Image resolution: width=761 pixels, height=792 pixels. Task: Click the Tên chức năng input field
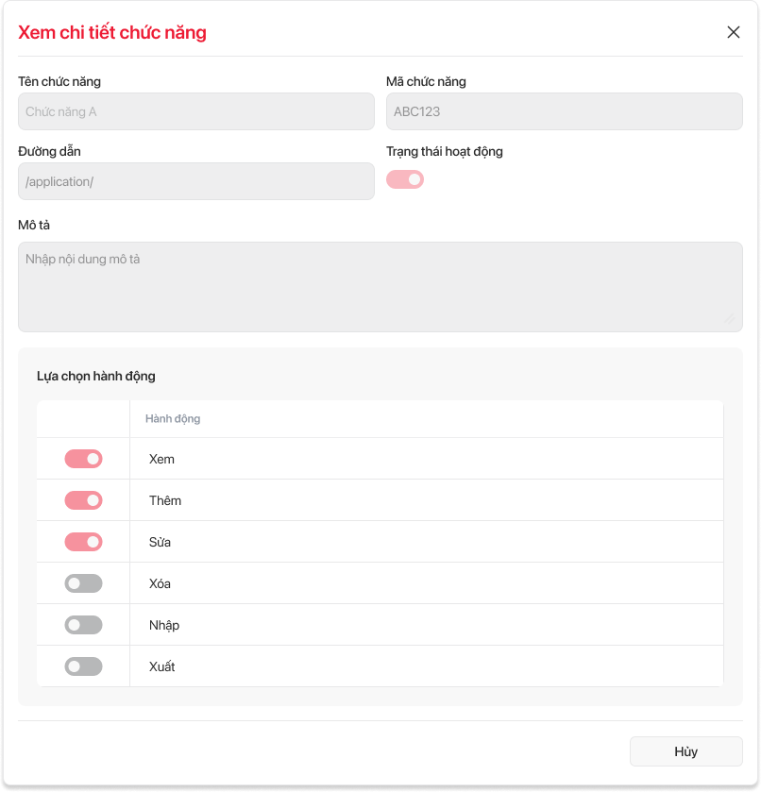(x=196, y=111)
